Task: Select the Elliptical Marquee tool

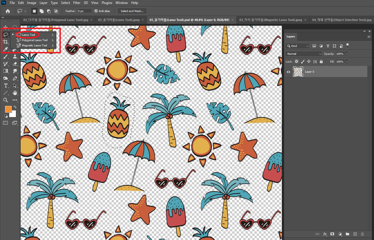Action: pyautogui.click(x=15, y=27)
